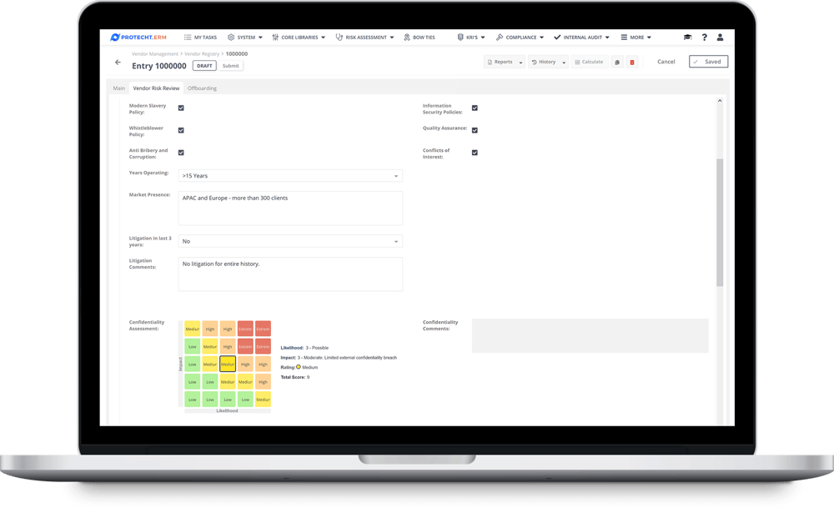This screenshot has height=513, width=834.
Task: Click the back arrow next to Entry 1000000
Action: pos(118,62)
